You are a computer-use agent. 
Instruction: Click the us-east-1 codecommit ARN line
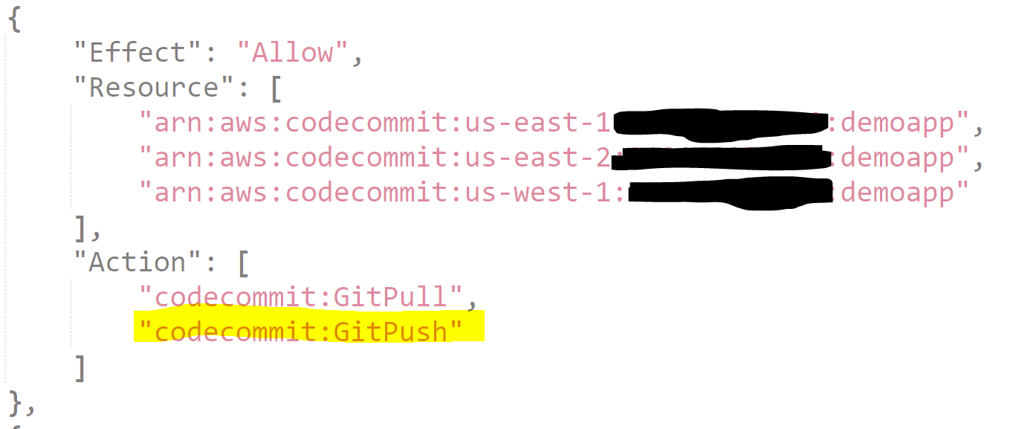click(x=560, y=123)
